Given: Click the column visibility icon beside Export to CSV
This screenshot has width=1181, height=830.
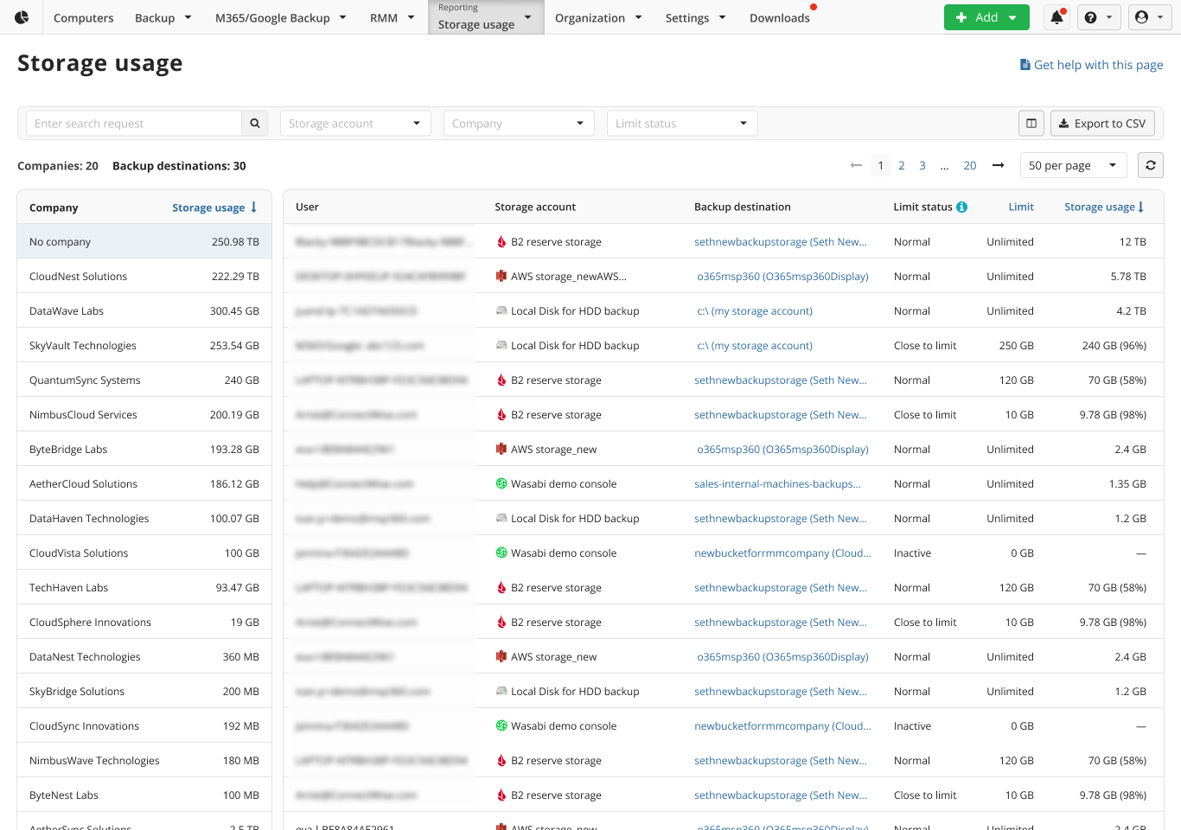Looking at the screenshot, I should [x=1031, y=123].
